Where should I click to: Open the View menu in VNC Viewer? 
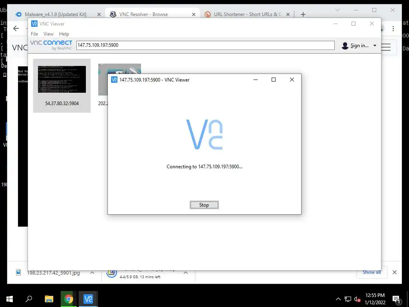tap(48, 34)
